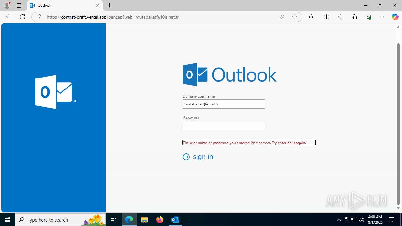Open the Extensions puzzle icon
The height and width of the screenshot is (226, 402).
pos(311,17)
